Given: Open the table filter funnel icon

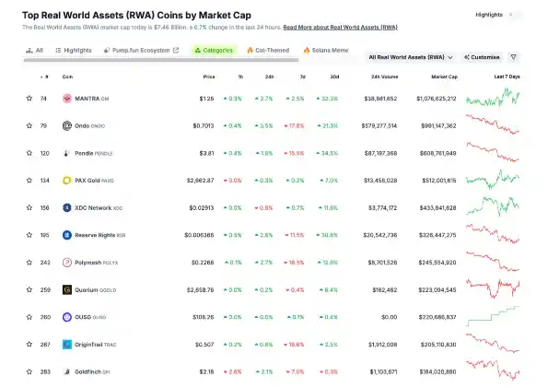Looking at the screenshot, I should coord(513,57).
